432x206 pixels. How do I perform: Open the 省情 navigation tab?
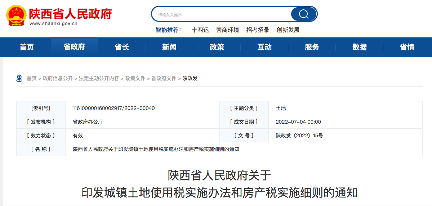pyautogui.click(x=407, y=47)
